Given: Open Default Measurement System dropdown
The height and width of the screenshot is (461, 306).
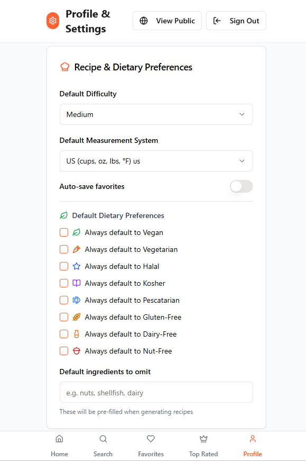Looking at the screenshot, I should [156, 161].
